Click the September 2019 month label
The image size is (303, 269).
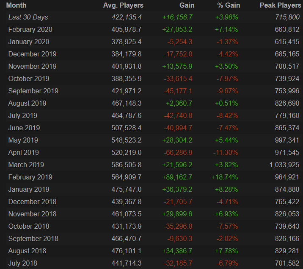pyautogui.click(x=33, y=91)
